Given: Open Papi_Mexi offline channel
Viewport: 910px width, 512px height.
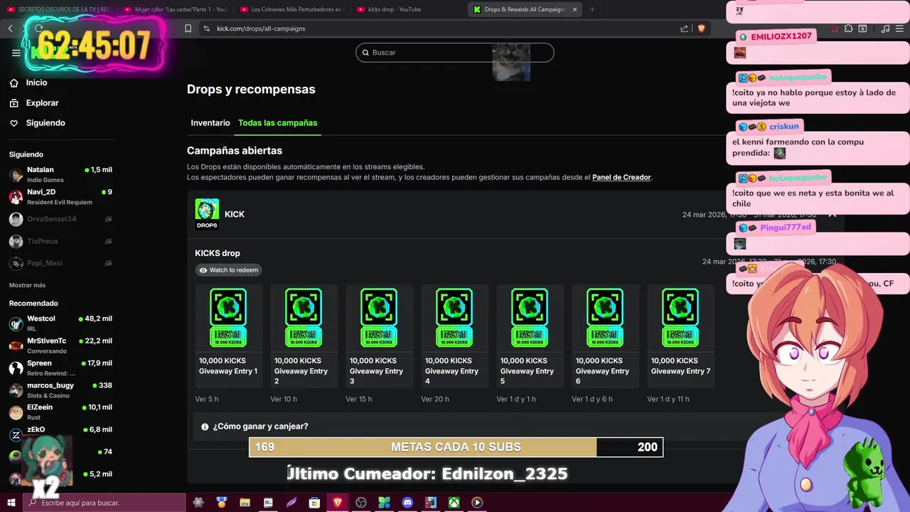Looking at the screenshot, I should [60, 263].
